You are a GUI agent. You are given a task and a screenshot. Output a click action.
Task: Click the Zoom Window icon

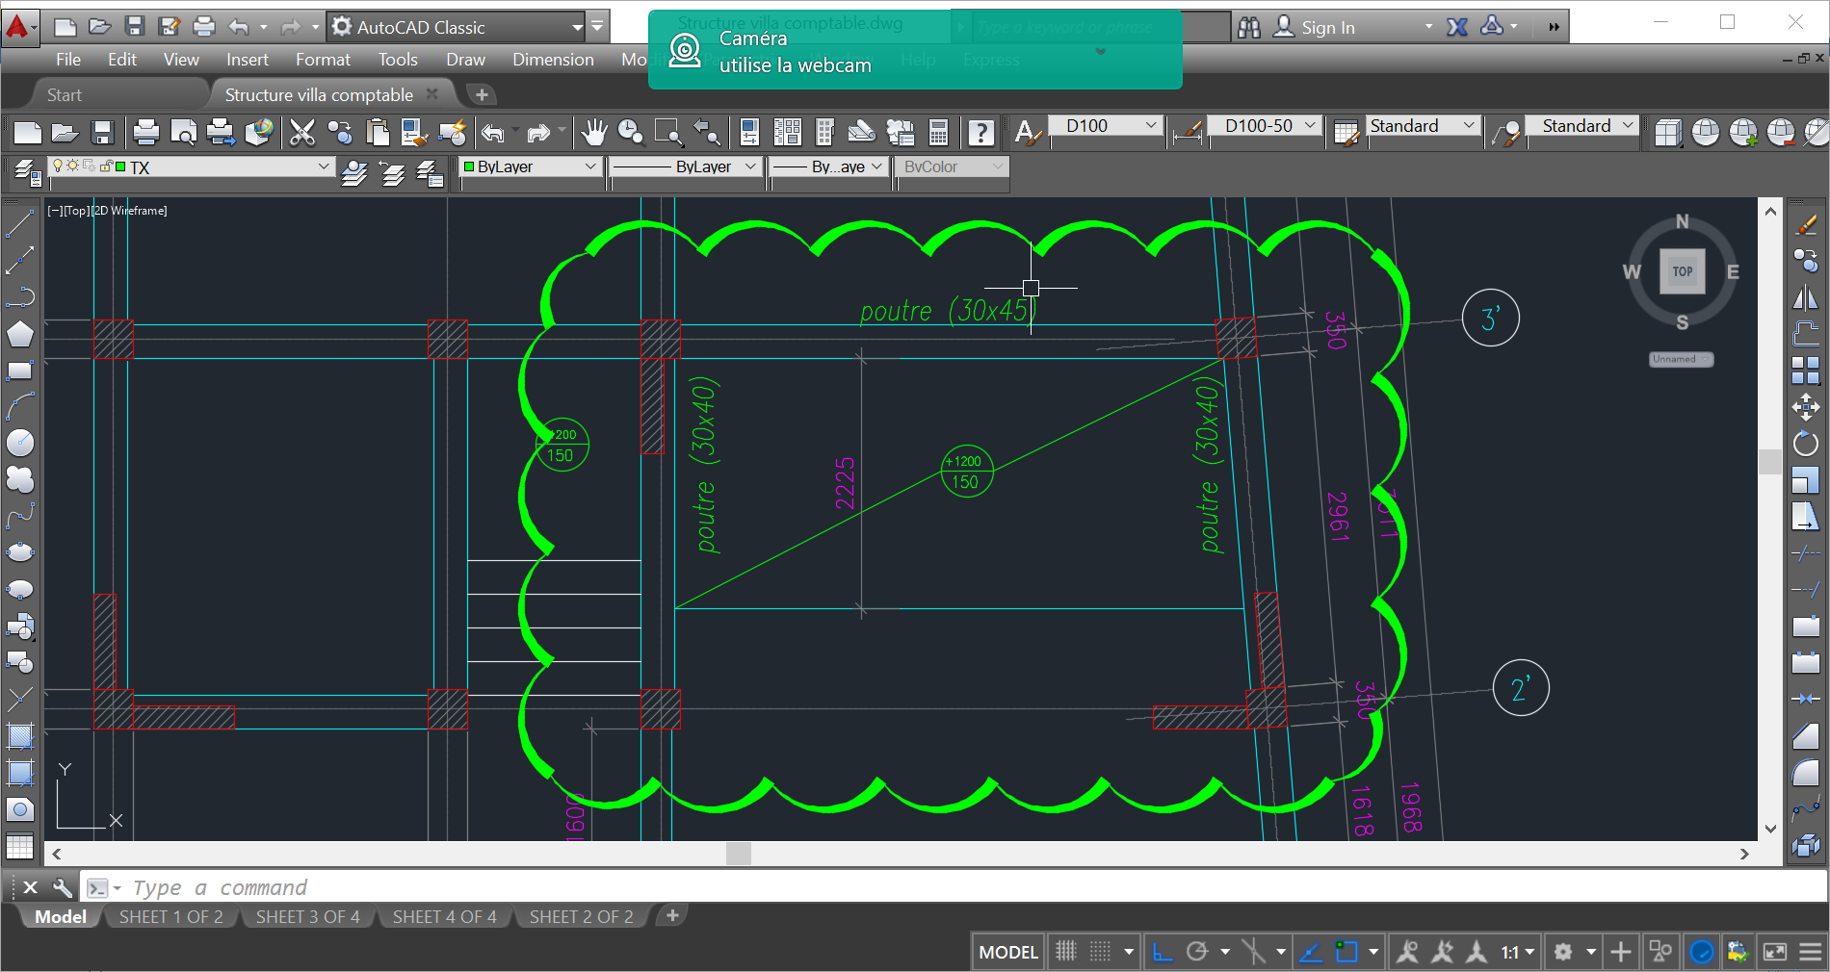[668, 132]
